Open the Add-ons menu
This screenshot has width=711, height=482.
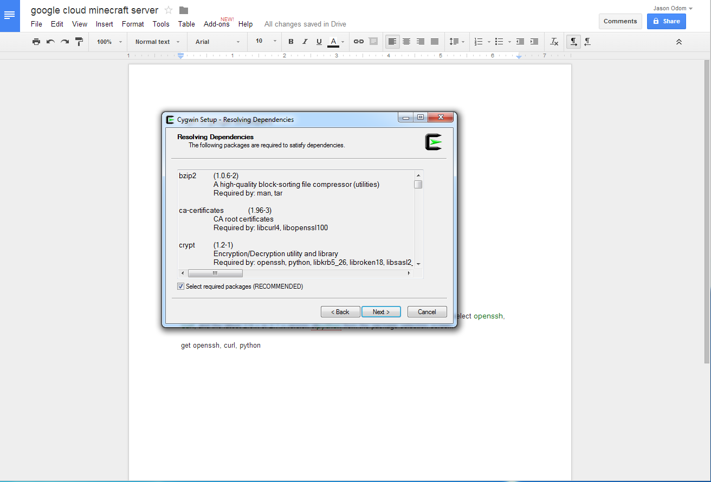pyautogui.click(x=216, y=24)
